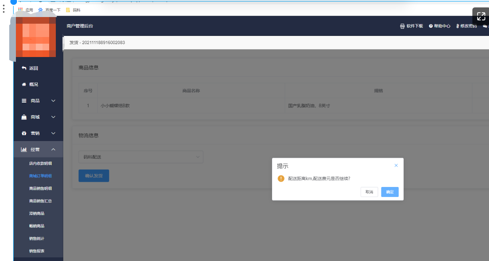Close the 提示 dialog with the X
This screenshot has width=489, height=261.
(x=396, y=165)
